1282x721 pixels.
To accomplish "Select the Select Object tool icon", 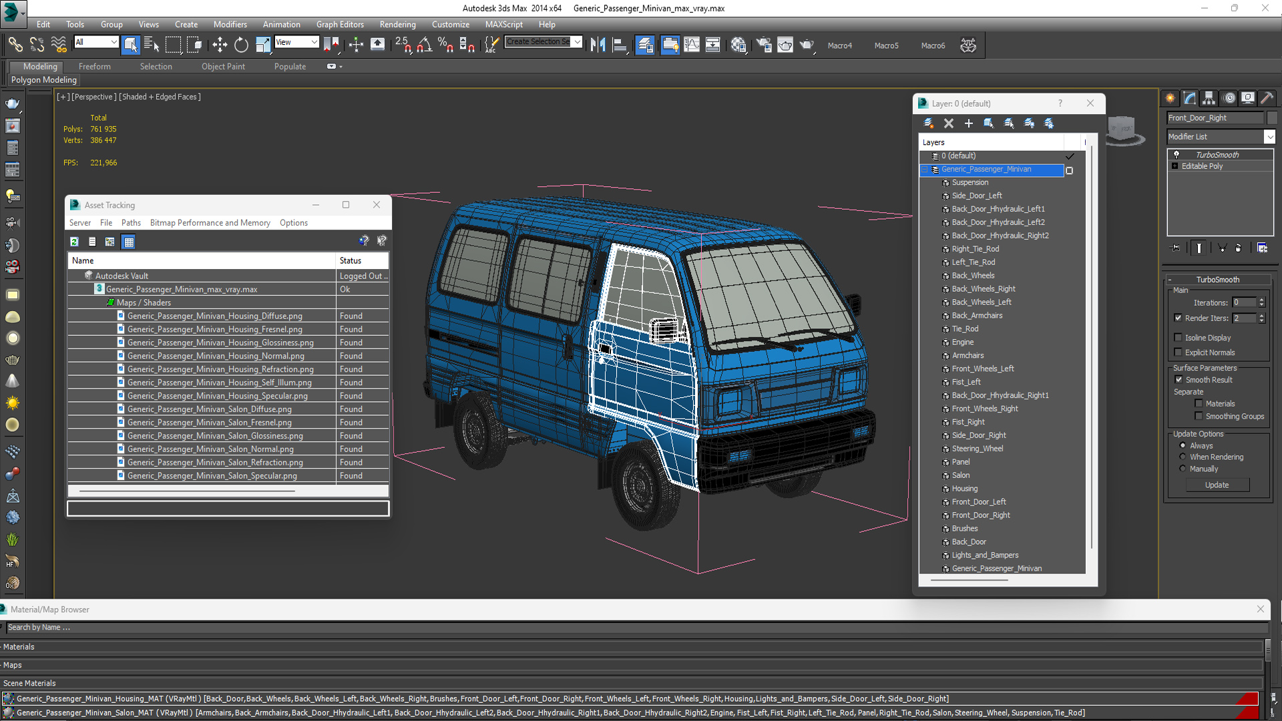I will tap(130, 45).
